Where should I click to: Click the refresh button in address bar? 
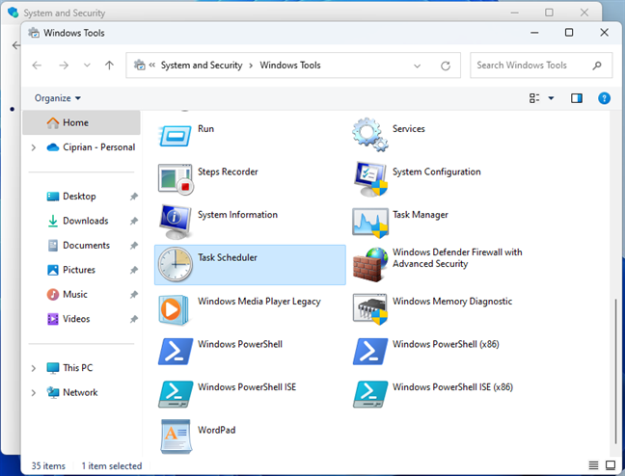click(x=446, y=66)
